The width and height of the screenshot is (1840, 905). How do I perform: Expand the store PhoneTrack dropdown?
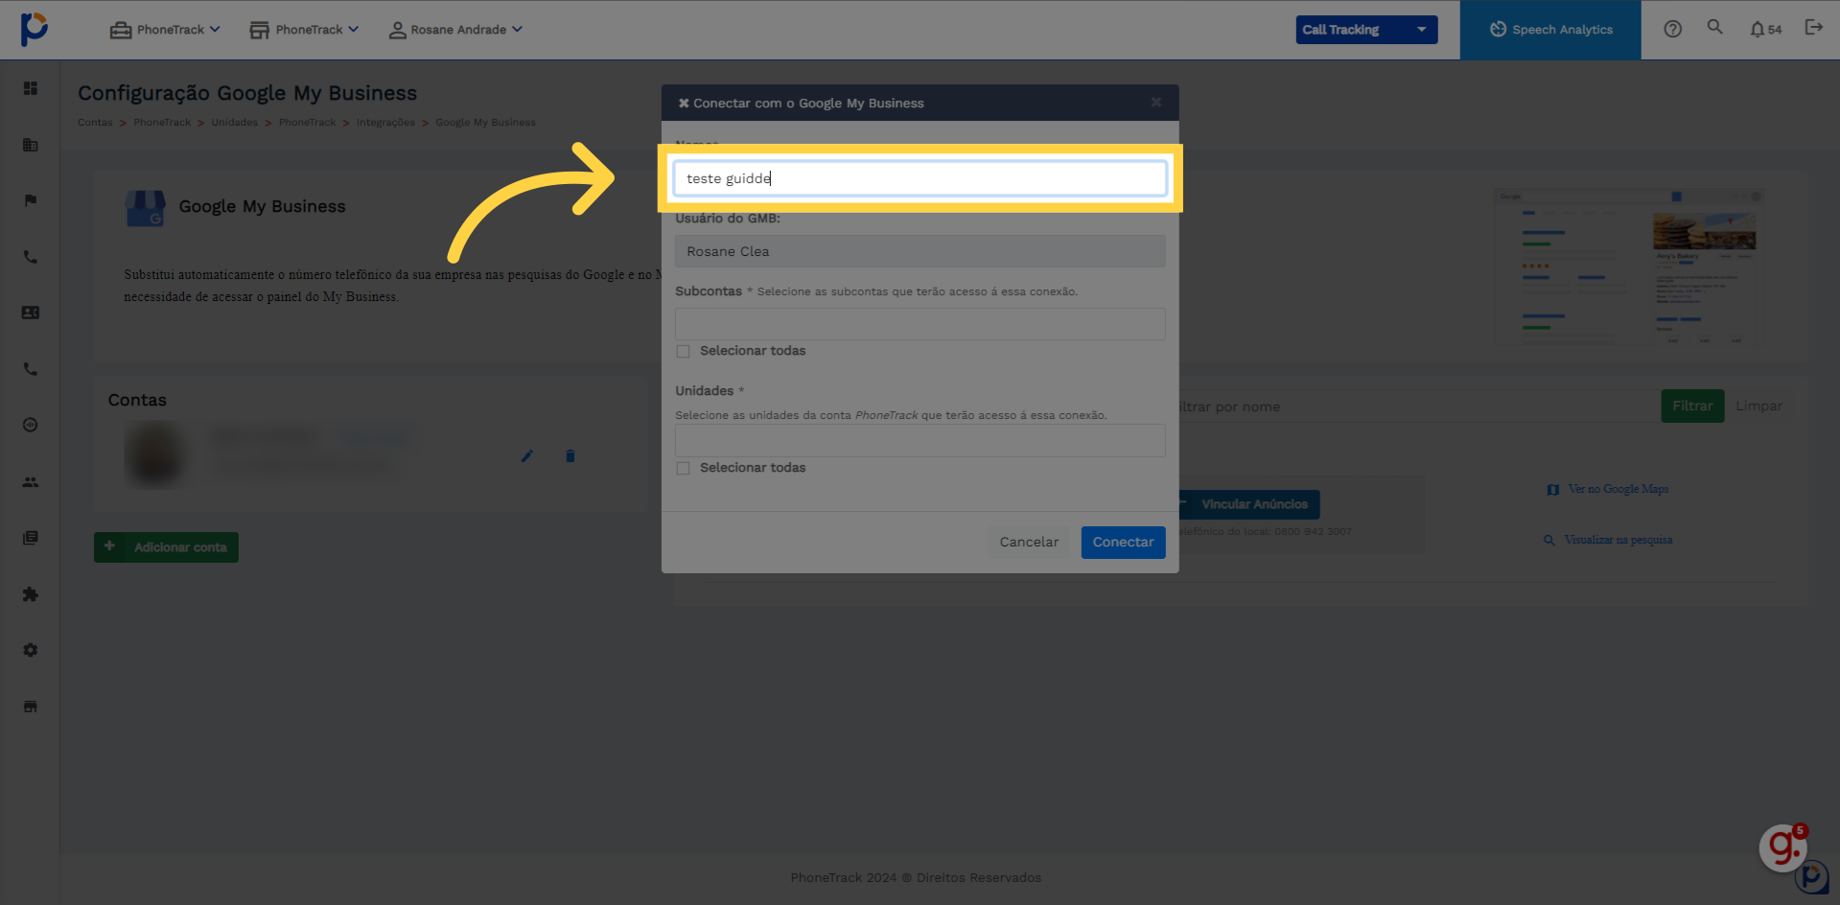(x=304, y=30)
